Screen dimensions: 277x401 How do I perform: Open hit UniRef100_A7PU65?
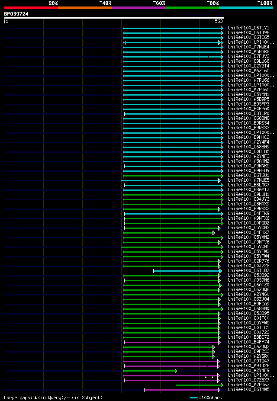248,90
